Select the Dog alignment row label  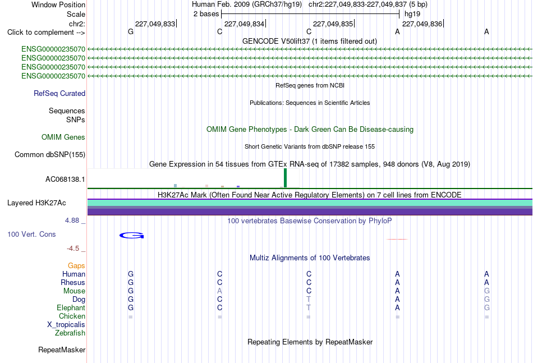point(79,300)
